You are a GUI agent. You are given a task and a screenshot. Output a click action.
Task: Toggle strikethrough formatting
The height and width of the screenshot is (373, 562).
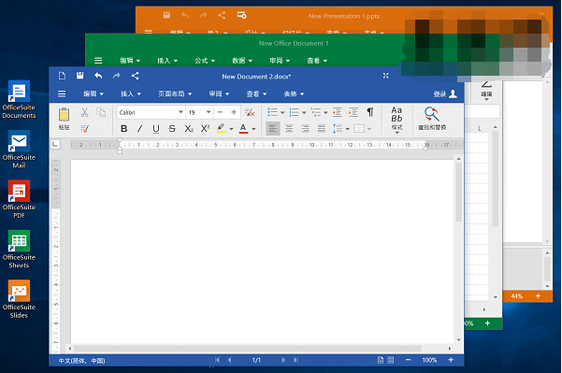pos(172,128)
